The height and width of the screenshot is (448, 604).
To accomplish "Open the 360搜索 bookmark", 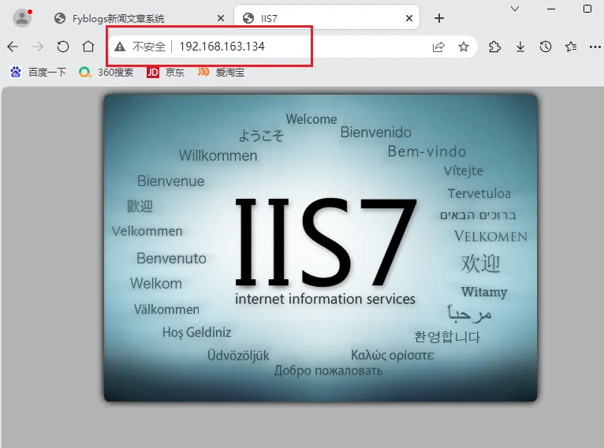I will (106, 72).
